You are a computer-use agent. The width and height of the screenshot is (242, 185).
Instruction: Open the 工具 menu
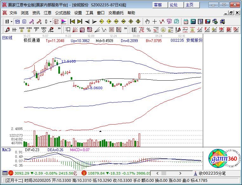[x=89, y=13]
